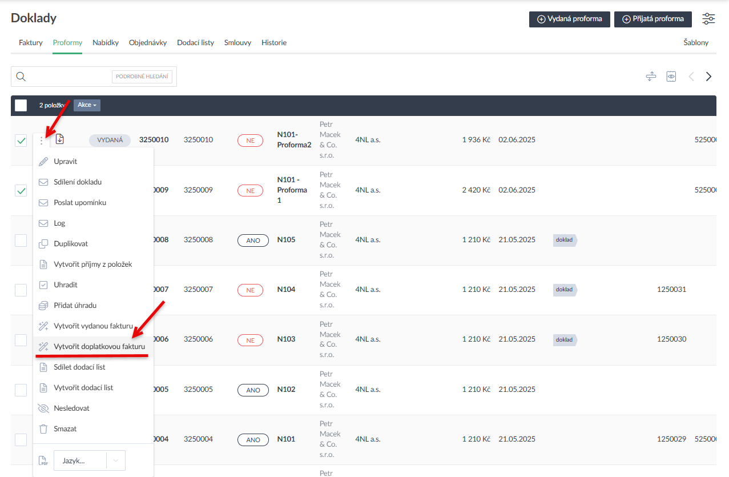The width and height of the screenshot is (729, 477).
Task: Open three-dot menu for proforma 3250010
Action: click(x=41, y=140)
